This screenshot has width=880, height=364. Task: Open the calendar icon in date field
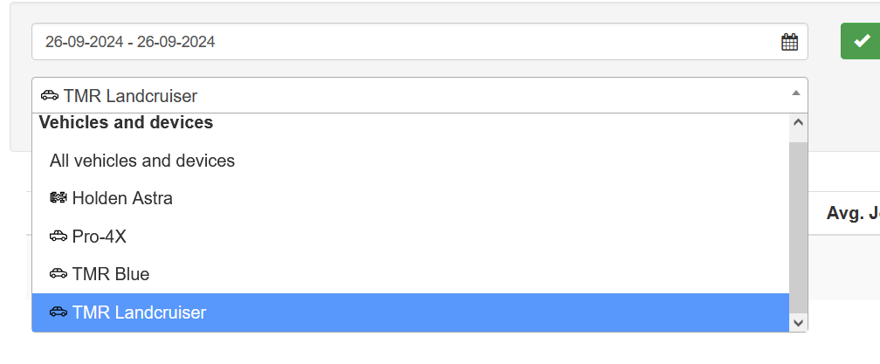pos(789,42)
